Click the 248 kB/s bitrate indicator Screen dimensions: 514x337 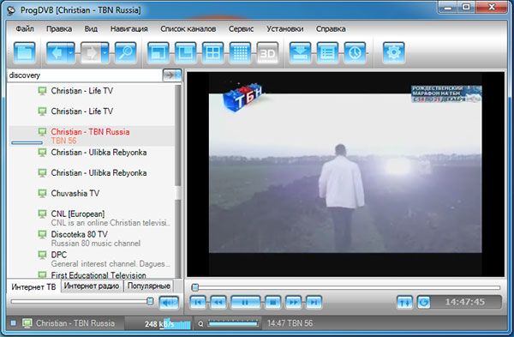(158, 323)
